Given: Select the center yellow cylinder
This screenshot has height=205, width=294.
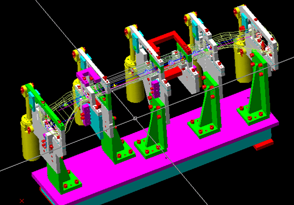Looking at the screenshot, I should coord(134,82).
